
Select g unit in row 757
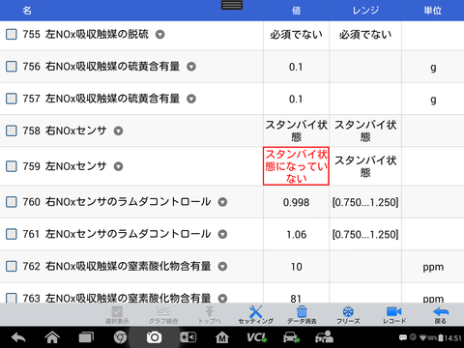click(433, 100)
